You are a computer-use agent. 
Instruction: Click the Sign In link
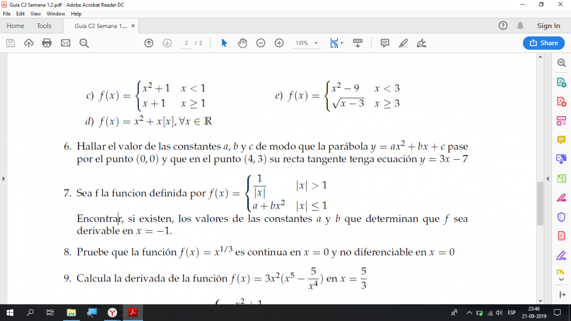click(x=548, y=26)
